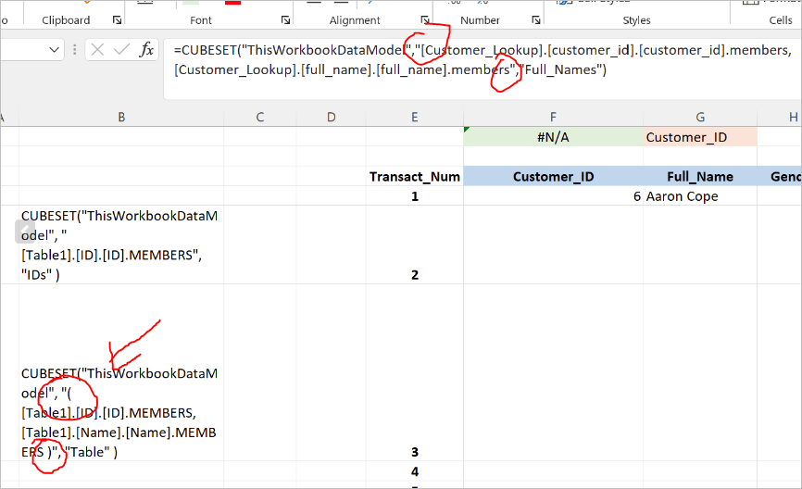Click the Styles group label
802x489 pixels.
coord(636,20)
